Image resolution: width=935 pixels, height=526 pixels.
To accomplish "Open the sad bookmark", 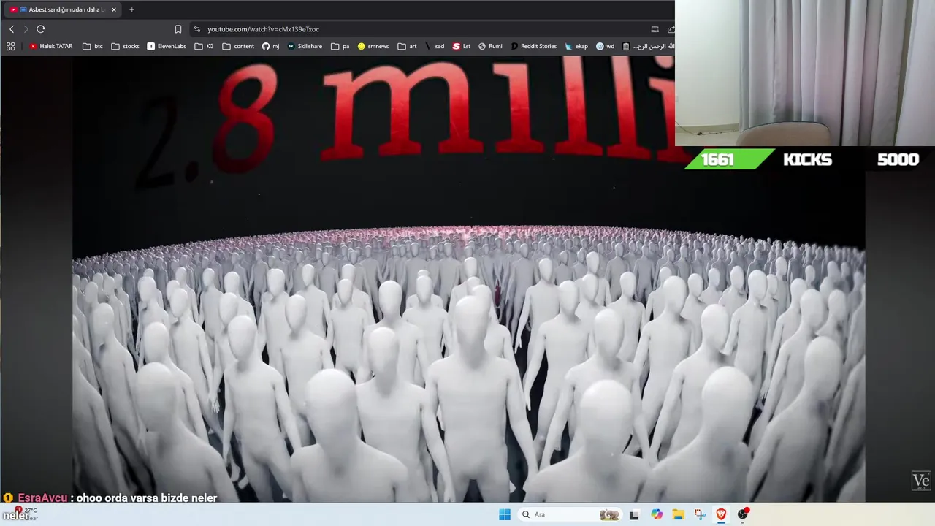I will [435, 46].
